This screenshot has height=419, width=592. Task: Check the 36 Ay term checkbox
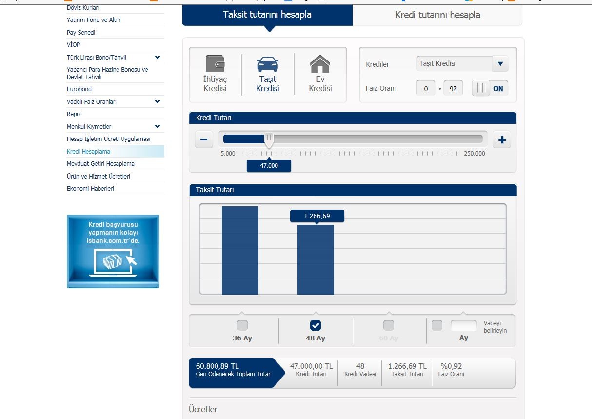242,325
